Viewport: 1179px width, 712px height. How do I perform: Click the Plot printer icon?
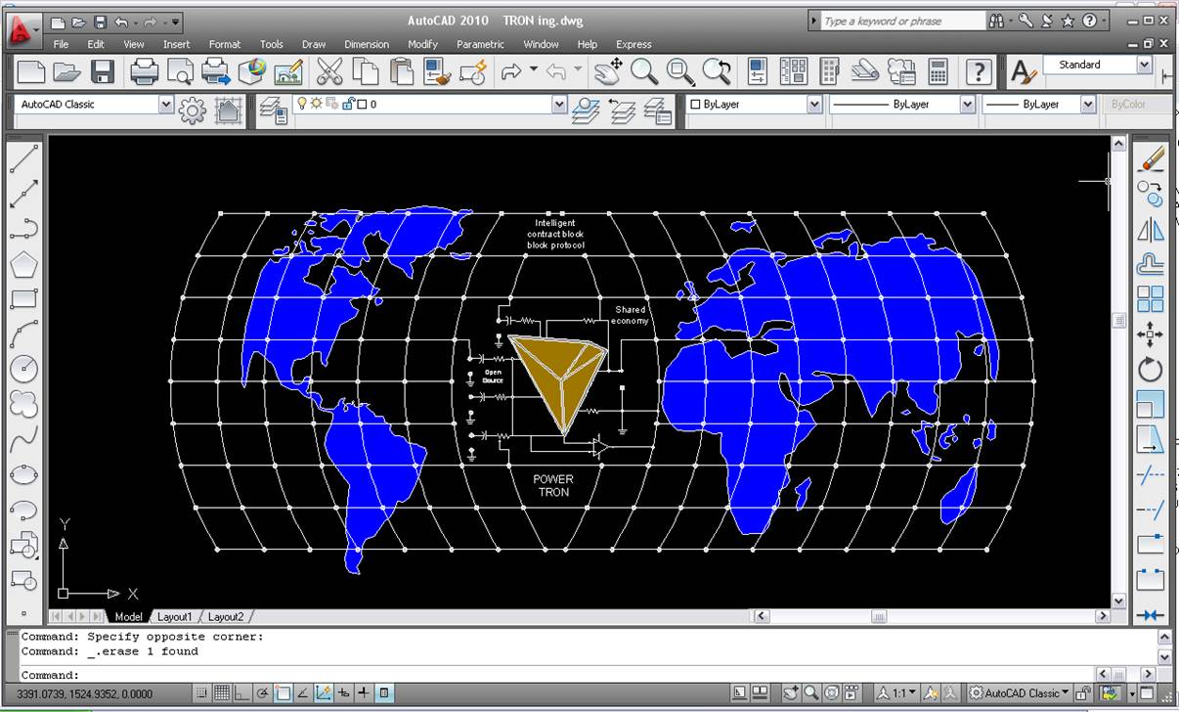tap(145, 71)
